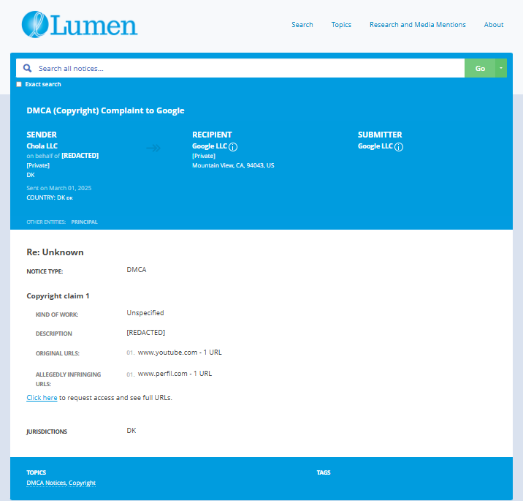This screenshot has height=501, width=523.
Task: Open the About menu item
Action: (x=494, y=25)
